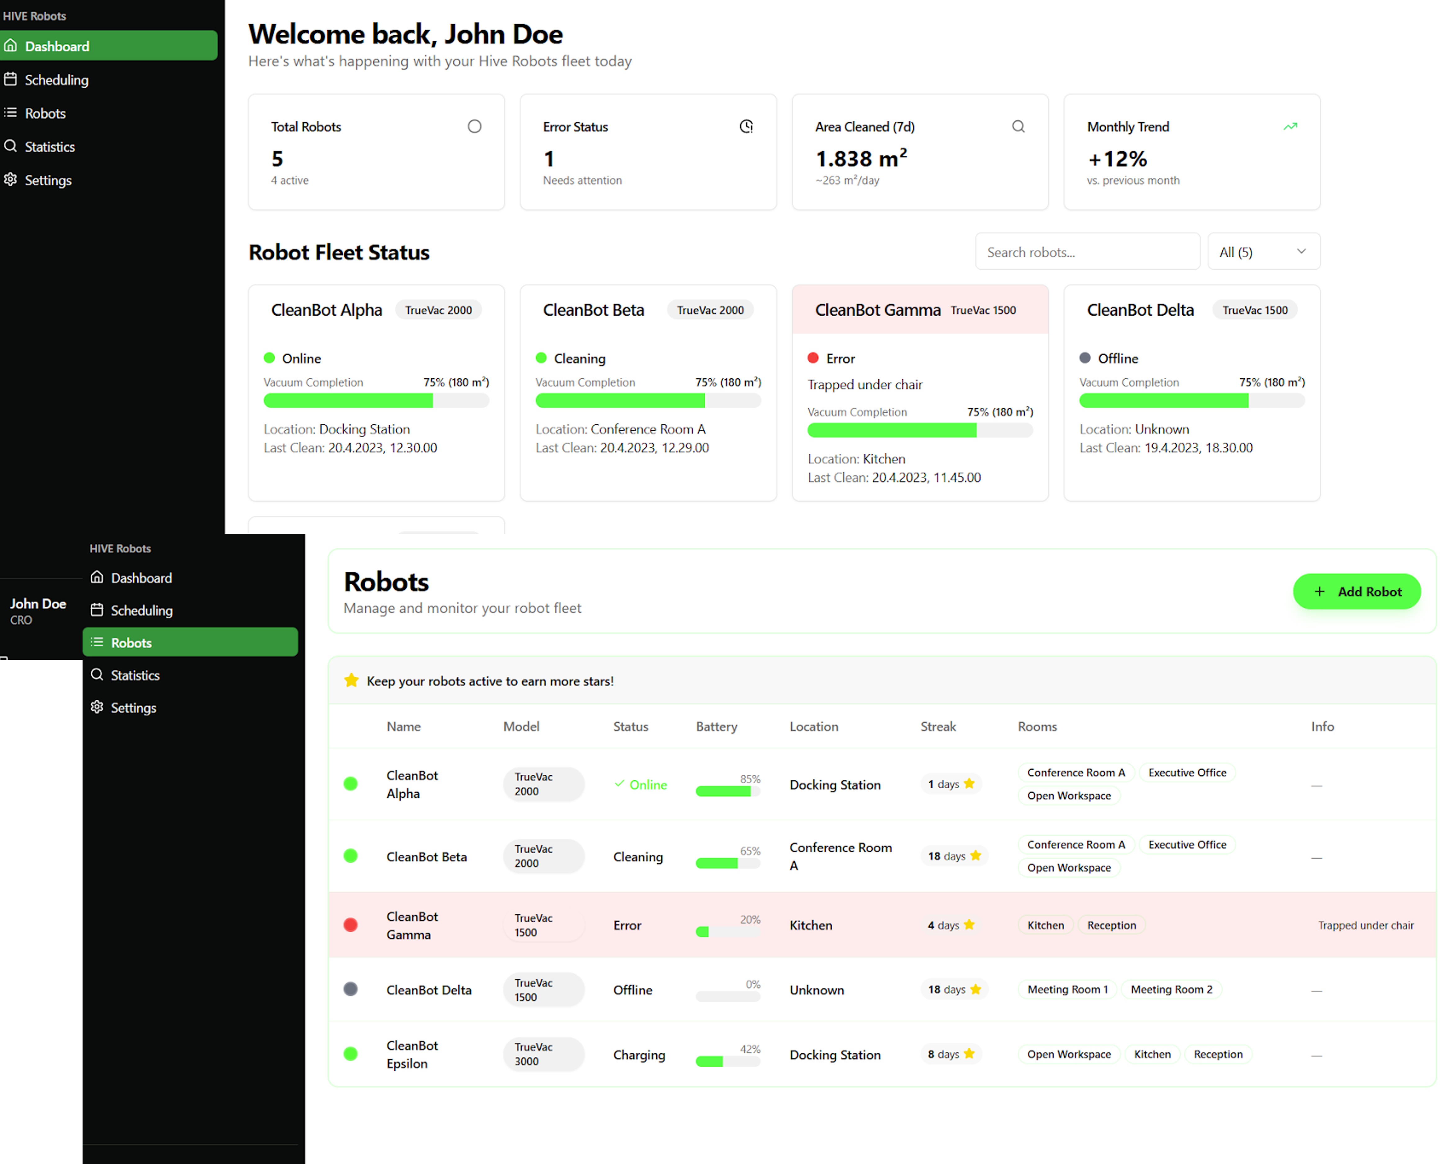
Task: Click the red status dot for CleanBot Gamma row
Action: pyautogui.click(x=351, y=925)
